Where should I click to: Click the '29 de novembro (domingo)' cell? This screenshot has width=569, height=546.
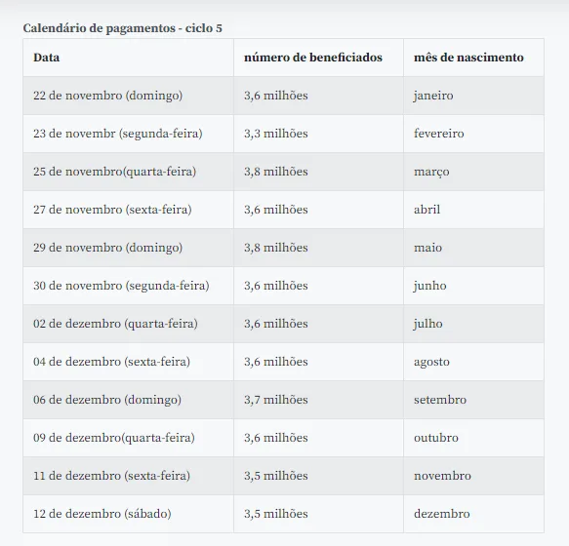(x=129, y=248)
